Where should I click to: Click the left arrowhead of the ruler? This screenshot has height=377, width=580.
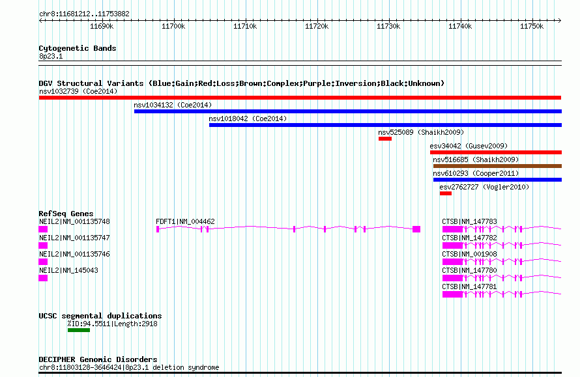40,21
